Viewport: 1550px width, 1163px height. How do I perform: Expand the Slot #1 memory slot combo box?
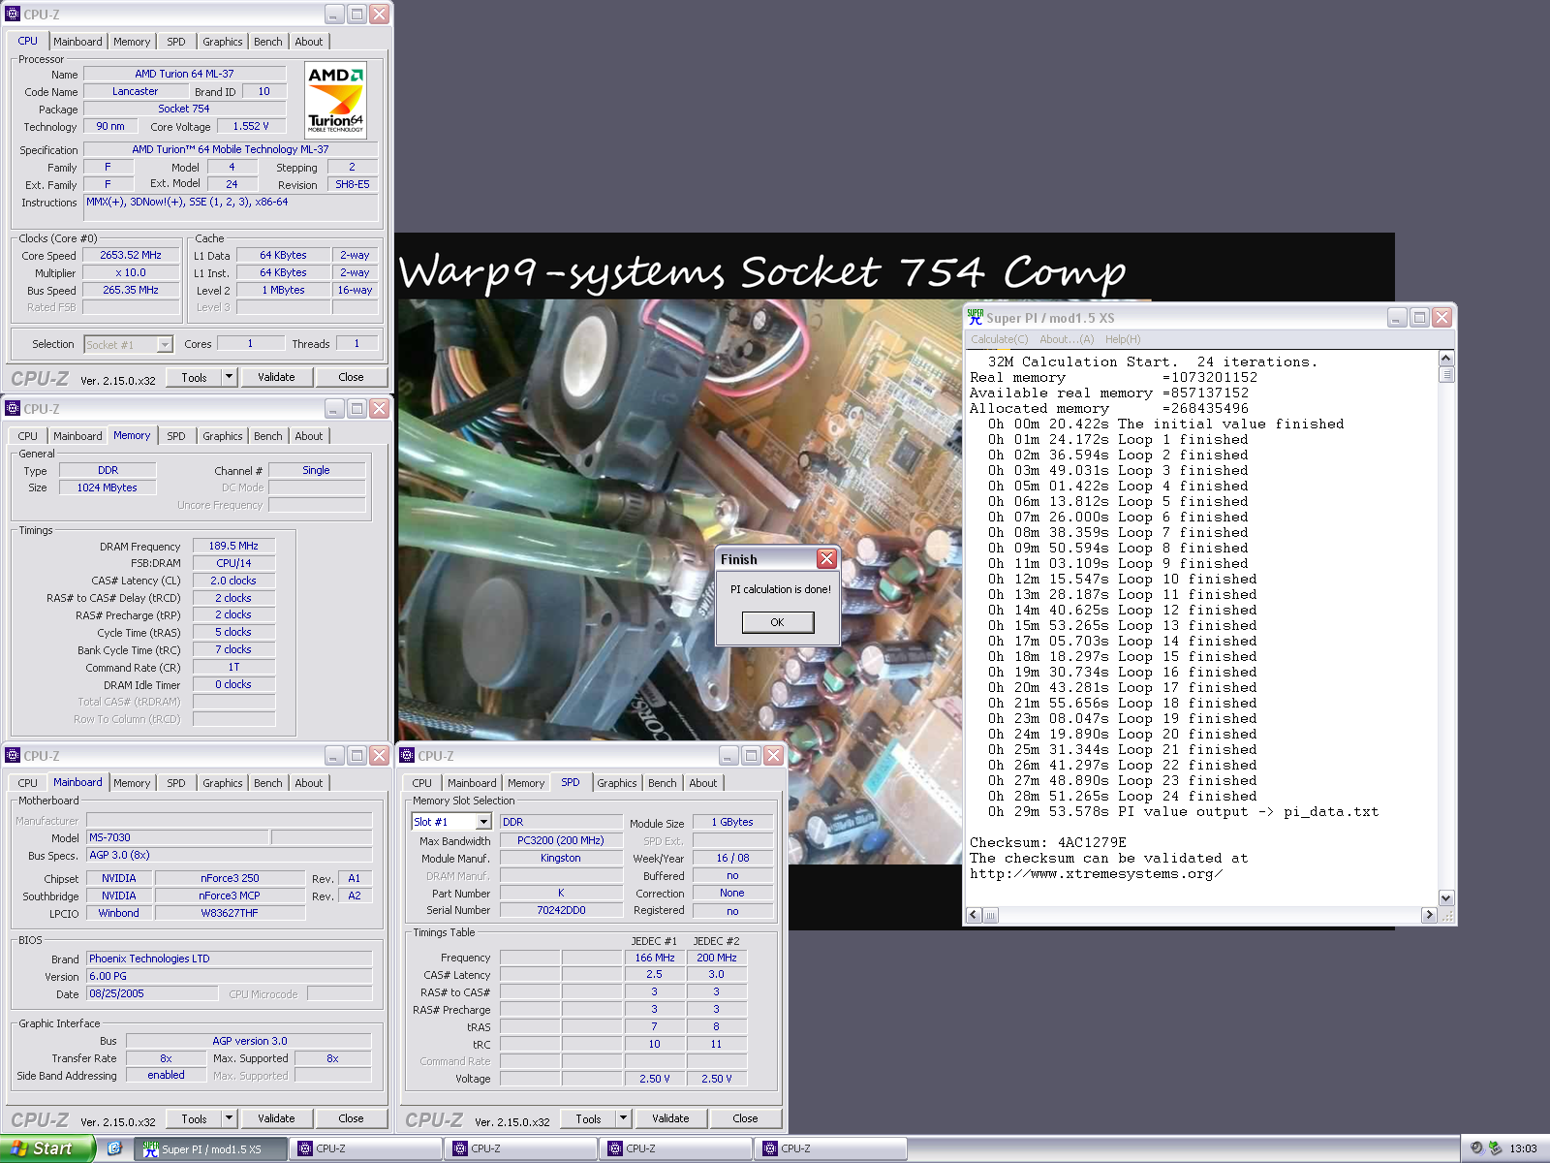[x=483, y=822]
